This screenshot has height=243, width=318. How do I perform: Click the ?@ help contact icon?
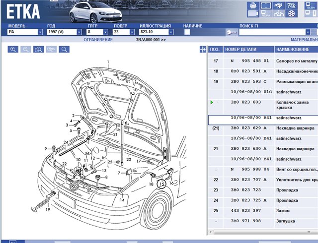[291, 5]
